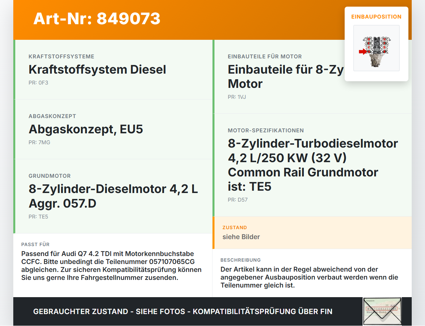Click the Kraftstoffsystem Diesel title
The image size is (425, 326).
pos(97,70)
